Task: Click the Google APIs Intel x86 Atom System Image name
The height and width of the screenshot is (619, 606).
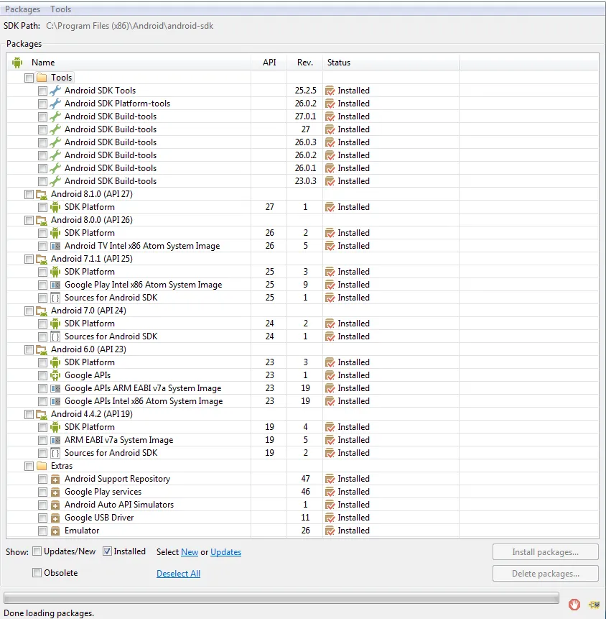Action: (x=144, y=401)
